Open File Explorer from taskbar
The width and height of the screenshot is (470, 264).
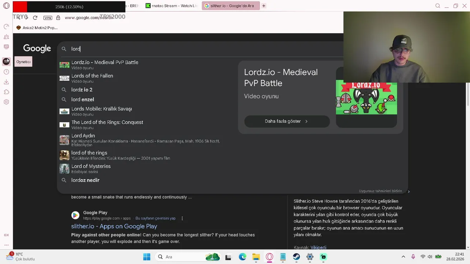pos(256,257)
